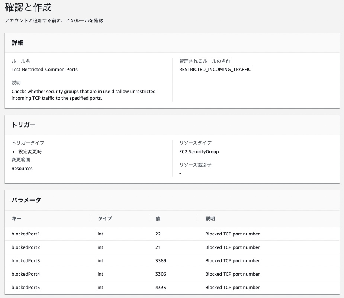Click the value 4333 for blockedPort5
Screen dimensions: 344x298
(x=161, y=288)
